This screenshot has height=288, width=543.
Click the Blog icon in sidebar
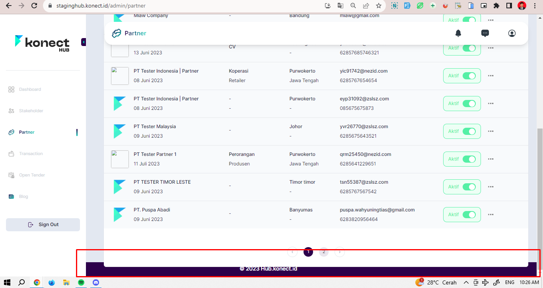[12, 197]
